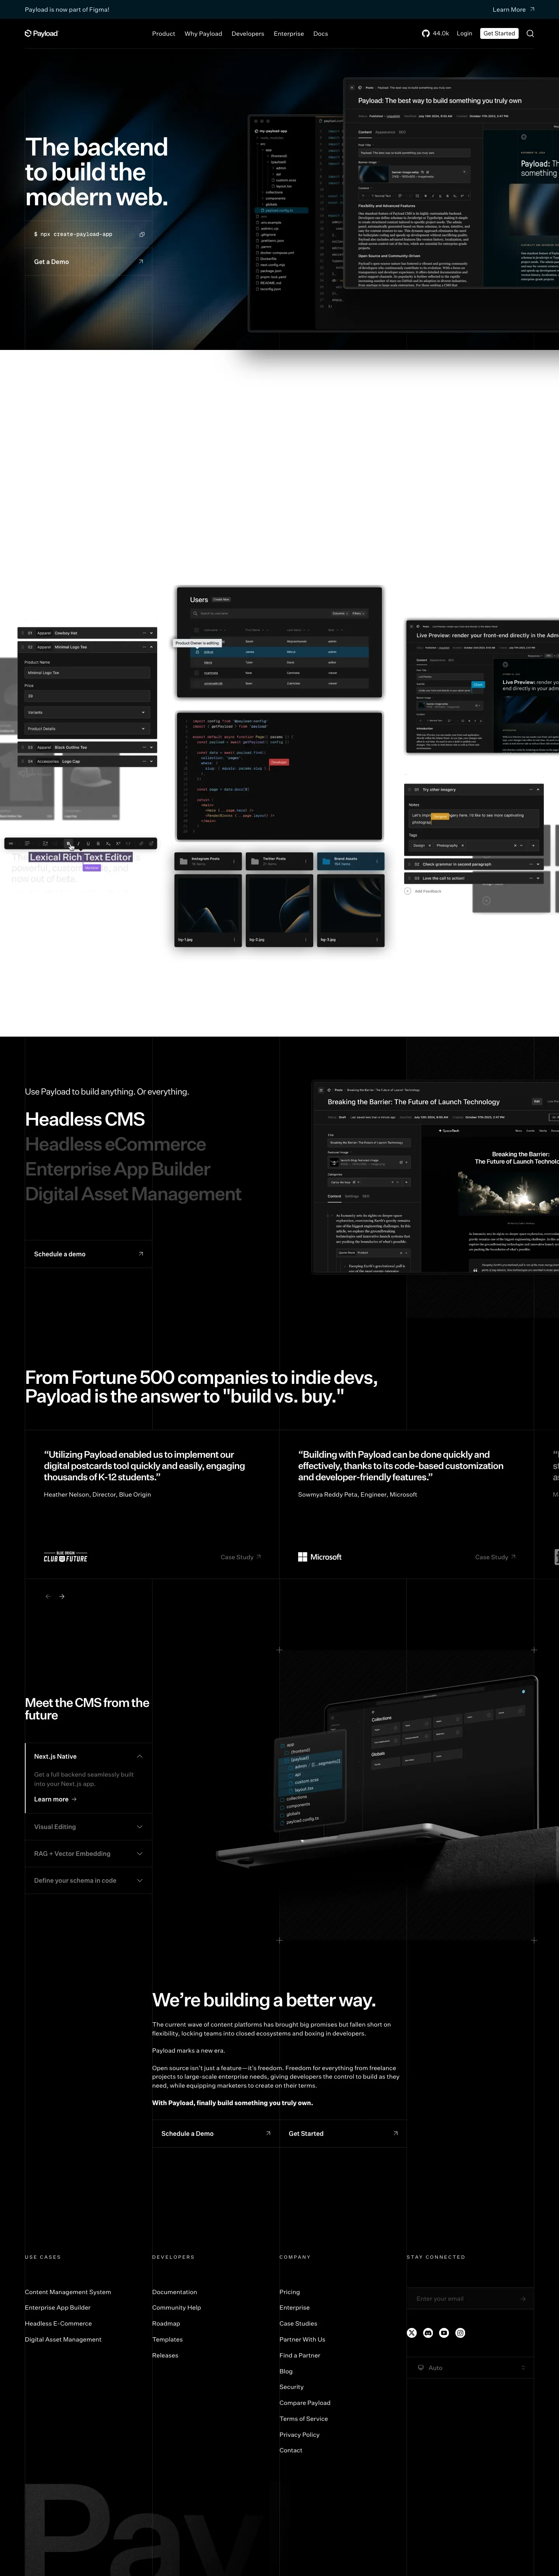Open the Pricing footer link
This screenshot has width=559, height=2576.
pos(290,2292)
